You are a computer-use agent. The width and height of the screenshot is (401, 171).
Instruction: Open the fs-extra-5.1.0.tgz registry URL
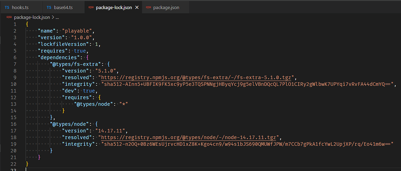[196, 77]
